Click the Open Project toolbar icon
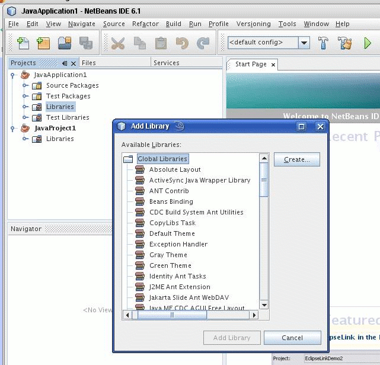Viewport: 380px width, 365px height. click(65, 43)
